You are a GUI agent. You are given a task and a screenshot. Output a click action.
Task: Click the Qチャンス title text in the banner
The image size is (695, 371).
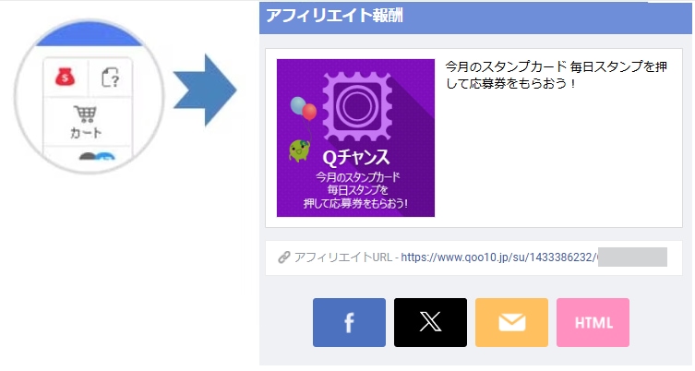click(x=356, y=158)
